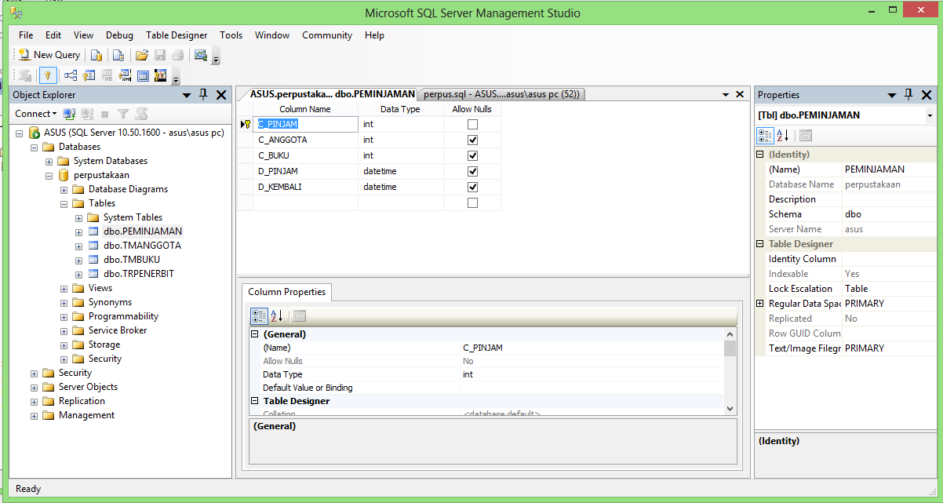Start a new query with New Query button

coord(49,55)
